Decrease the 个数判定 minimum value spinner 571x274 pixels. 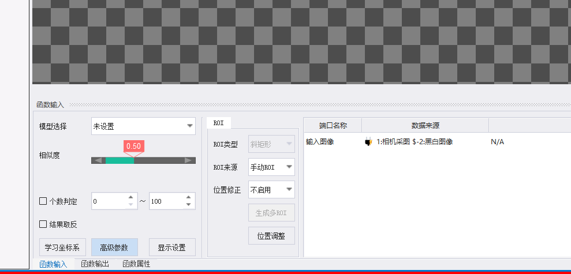pyautogui.click(x=130, y=205)
